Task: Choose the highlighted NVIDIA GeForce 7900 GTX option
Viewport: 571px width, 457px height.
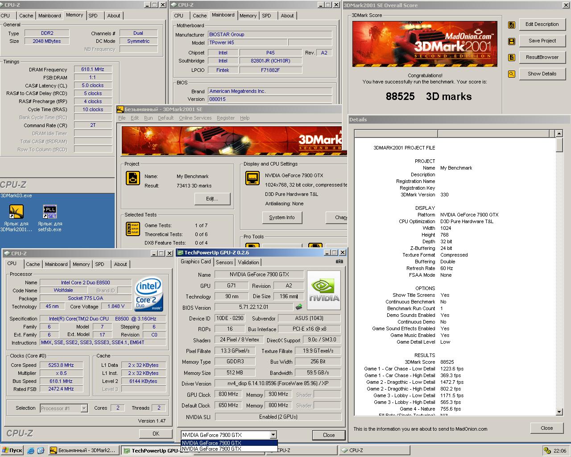Action: (x=229, y=443)
